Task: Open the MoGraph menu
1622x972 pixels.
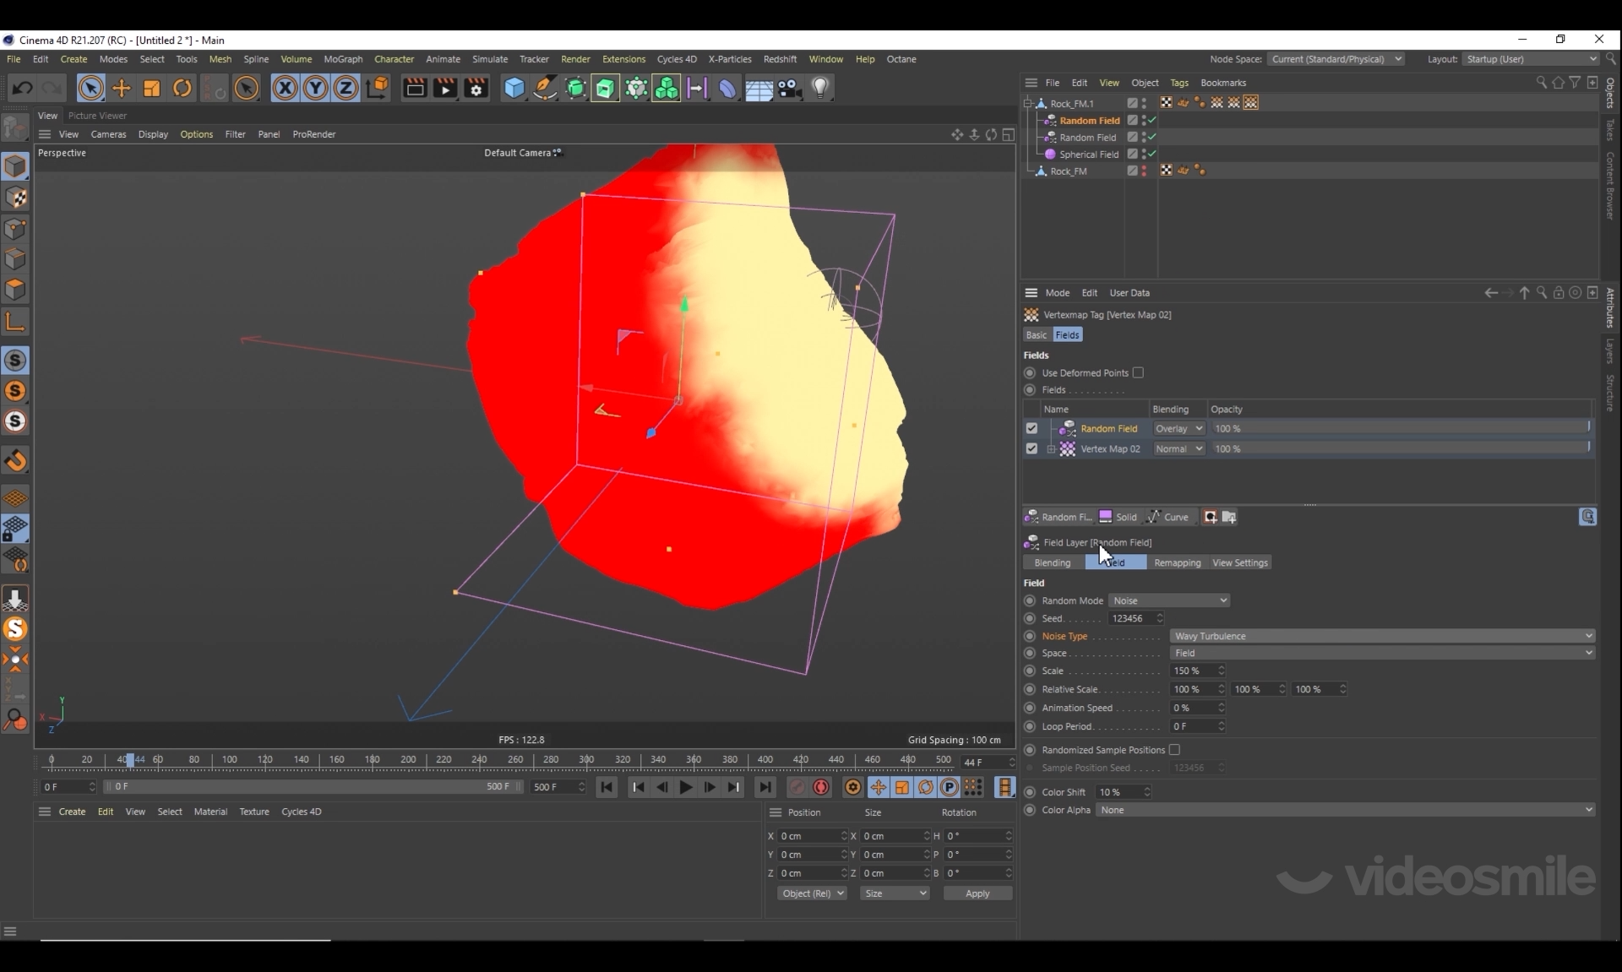Action: [343, 59]
